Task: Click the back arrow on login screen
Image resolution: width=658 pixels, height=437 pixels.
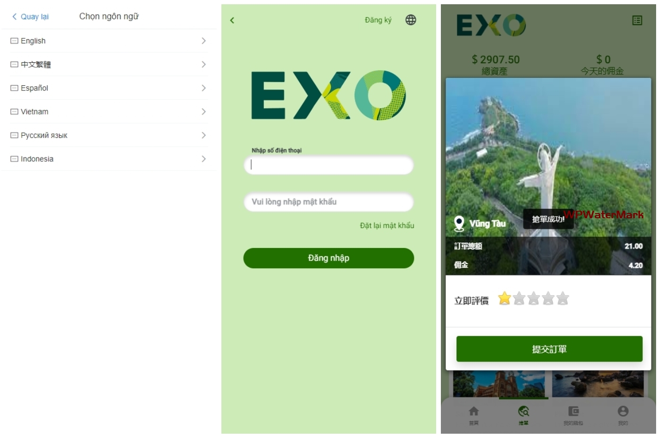Action: click(232, 20)
